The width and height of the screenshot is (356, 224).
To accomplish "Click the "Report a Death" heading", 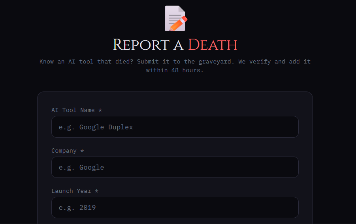I will pyautogui.click(x=175, y=45).
